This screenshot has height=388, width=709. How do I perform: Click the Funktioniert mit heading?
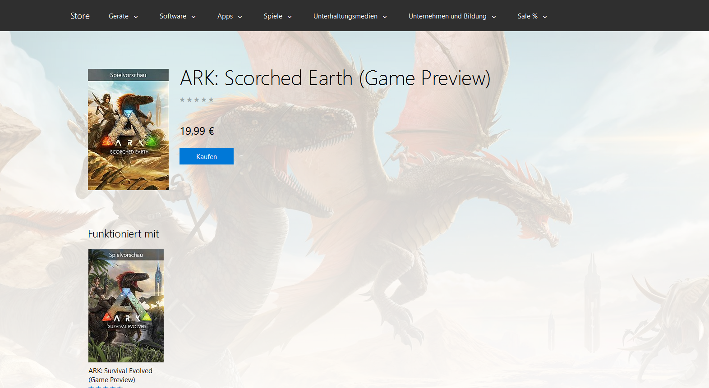pos(124,234)
